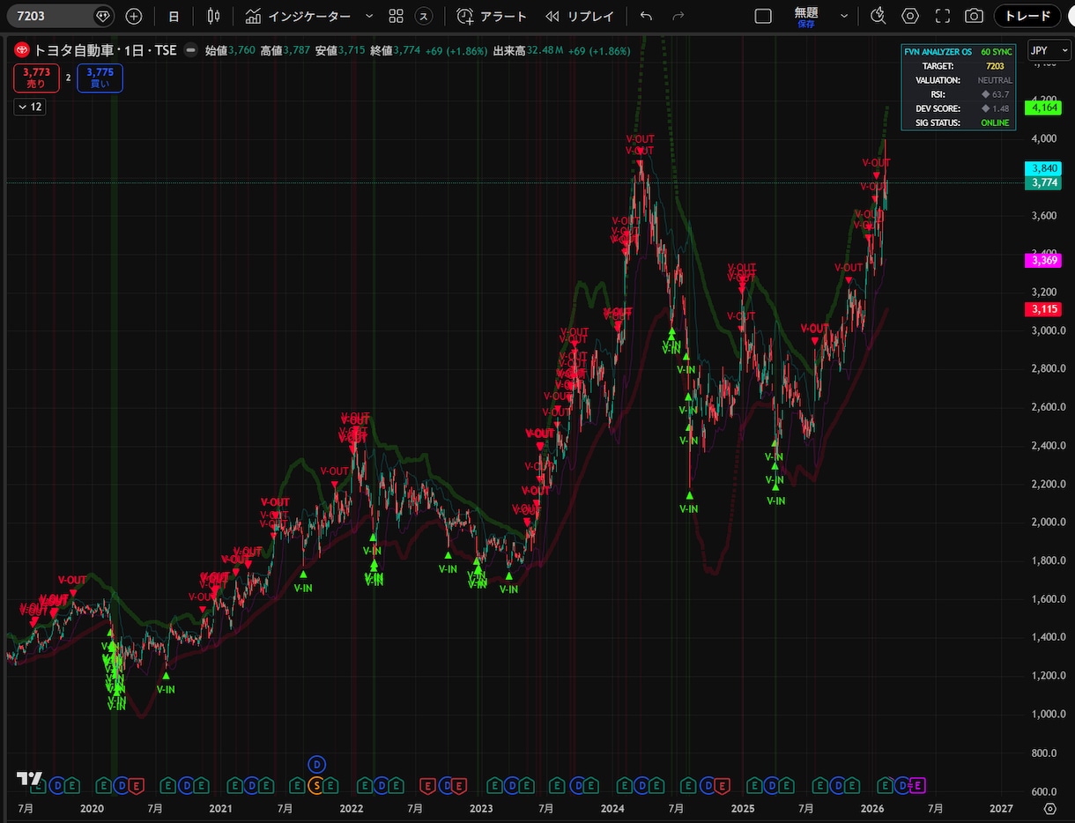Click the magenta E marker near 2026
The image size is (1075, 823).
(916, 785)
